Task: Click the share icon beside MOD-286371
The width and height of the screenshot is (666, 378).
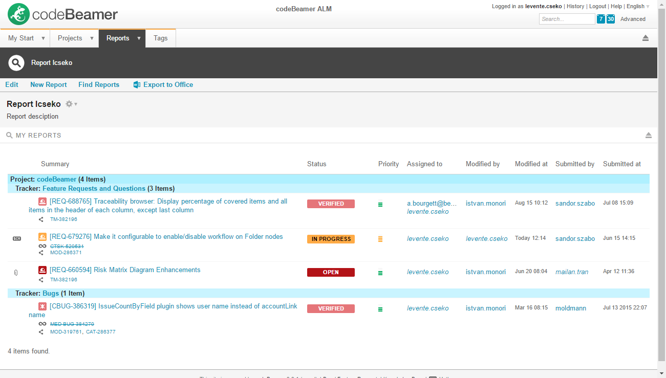Action: click(x=41, y=253)
